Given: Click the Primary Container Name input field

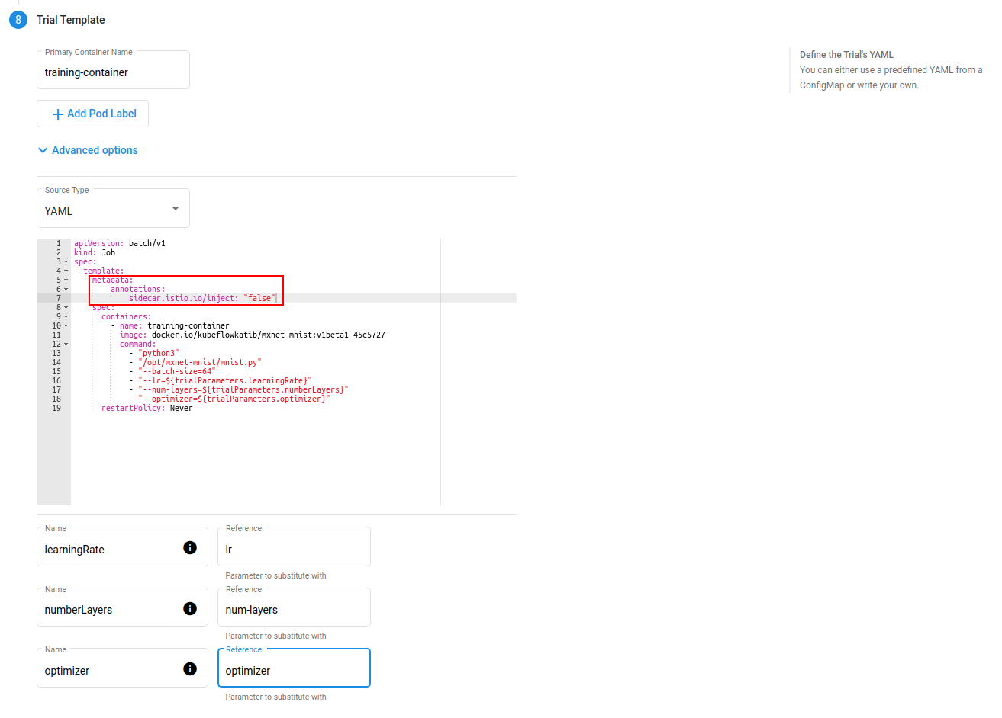Looking at the screenshot, I should coord(113,70).
